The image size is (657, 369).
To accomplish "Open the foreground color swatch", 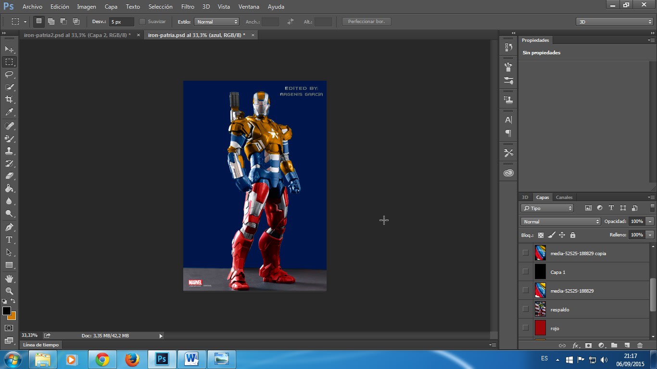I will [x=6, y=311].
